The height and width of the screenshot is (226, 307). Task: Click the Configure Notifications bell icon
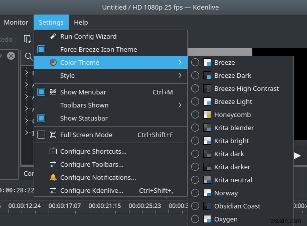53,177
